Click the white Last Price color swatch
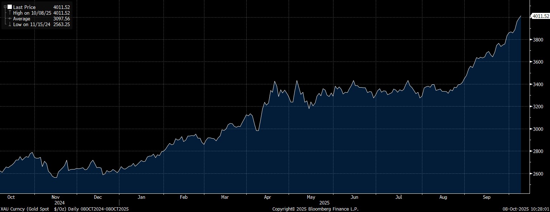Viewport: 550px width, 212px height. (9, 7)
